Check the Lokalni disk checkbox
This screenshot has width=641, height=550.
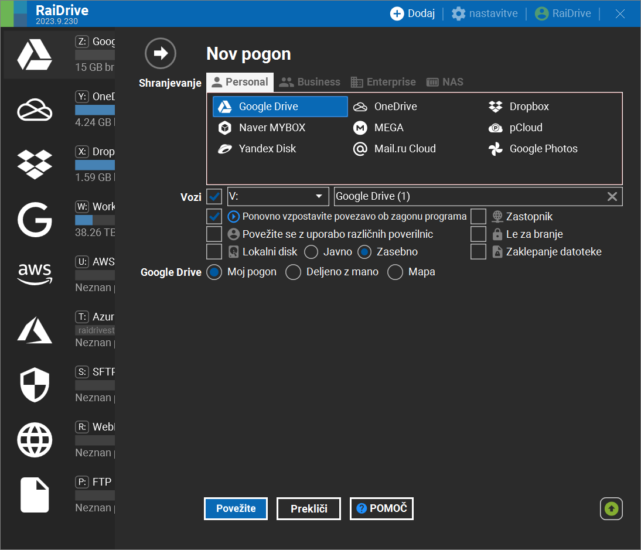[214, 252]
